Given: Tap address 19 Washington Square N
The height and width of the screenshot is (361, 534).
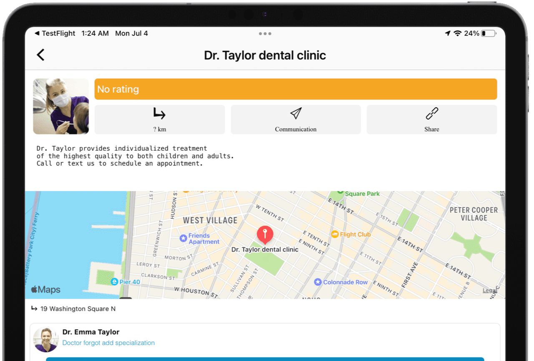Looking at the screenshot, I should pos(78,309).
